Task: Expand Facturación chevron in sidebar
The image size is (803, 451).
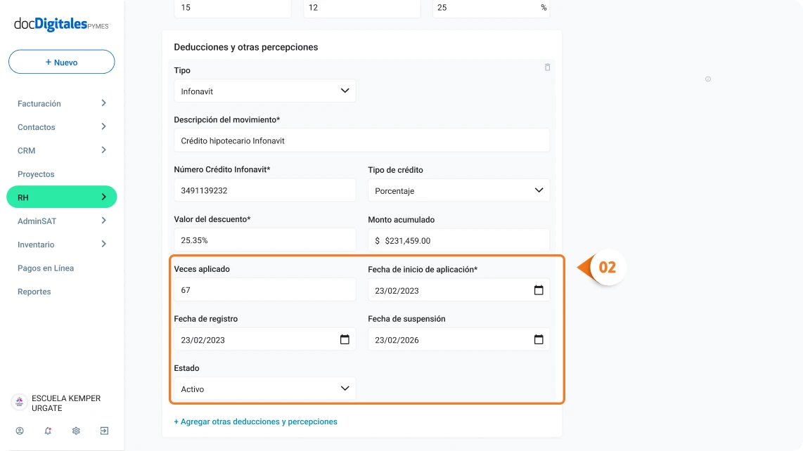Action: click(104, 103)
